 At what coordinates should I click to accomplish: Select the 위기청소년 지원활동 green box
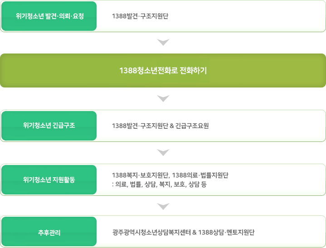coord(49,180)
